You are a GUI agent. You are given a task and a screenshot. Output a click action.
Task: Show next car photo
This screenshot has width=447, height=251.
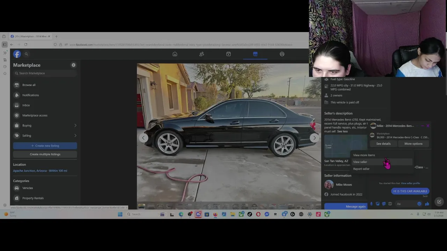(314, 138)
